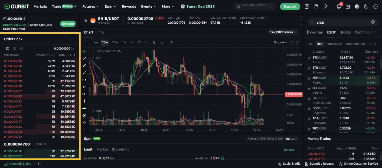This screenshot has width=382, height=168.
Task: Add SHIB/USDT to favorites with star
Action: click(86, 20)
